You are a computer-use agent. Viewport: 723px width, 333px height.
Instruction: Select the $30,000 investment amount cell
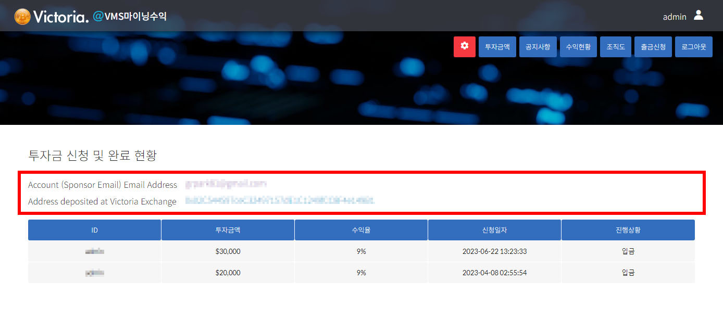pos(228,251)
